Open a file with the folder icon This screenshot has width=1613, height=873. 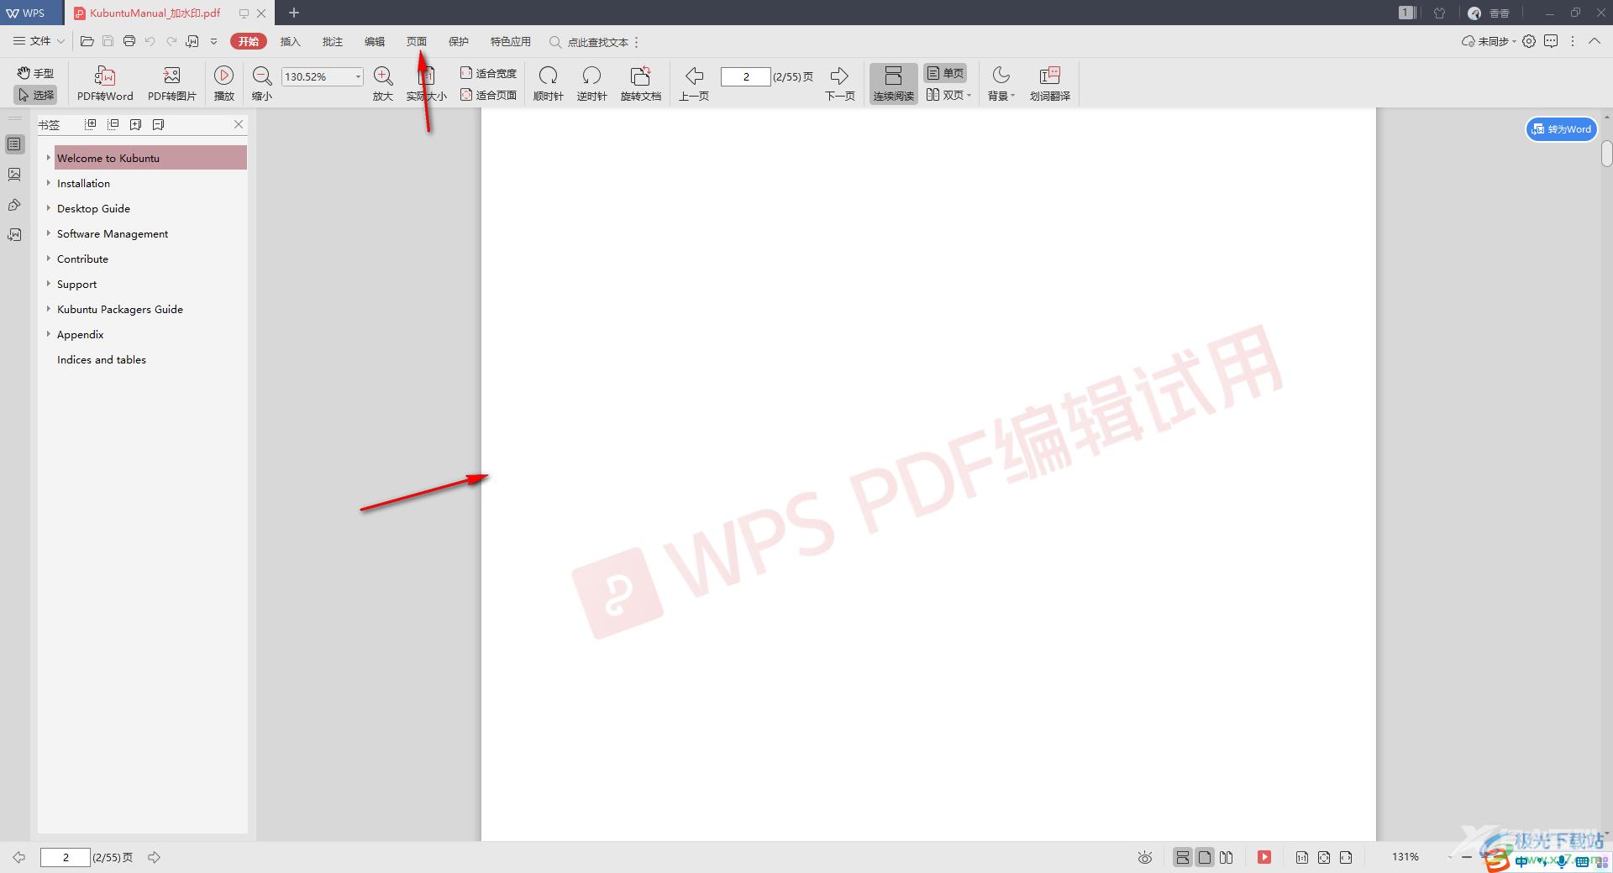click(x=87, y=41)
